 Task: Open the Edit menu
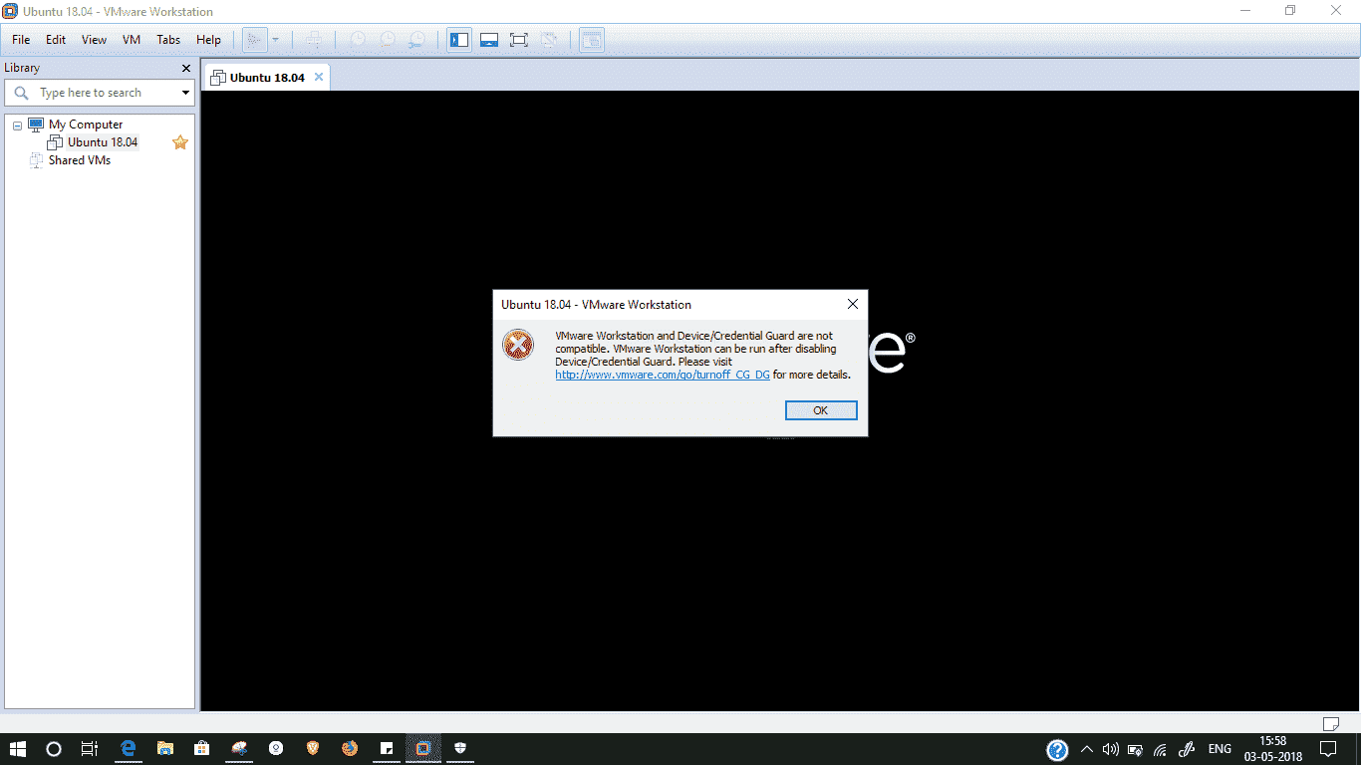click(56, 40)
